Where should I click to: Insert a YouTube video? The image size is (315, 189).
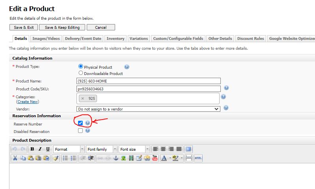click(155, 158)
